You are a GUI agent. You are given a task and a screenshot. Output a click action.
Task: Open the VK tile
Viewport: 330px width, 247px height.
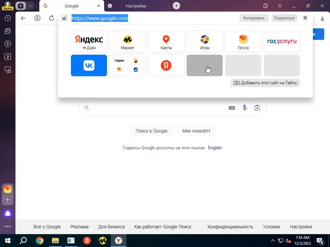click(x=89, y=66)
